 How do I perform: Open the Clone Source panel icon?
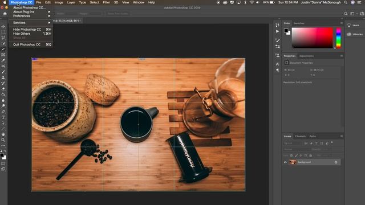pos(278,55)
